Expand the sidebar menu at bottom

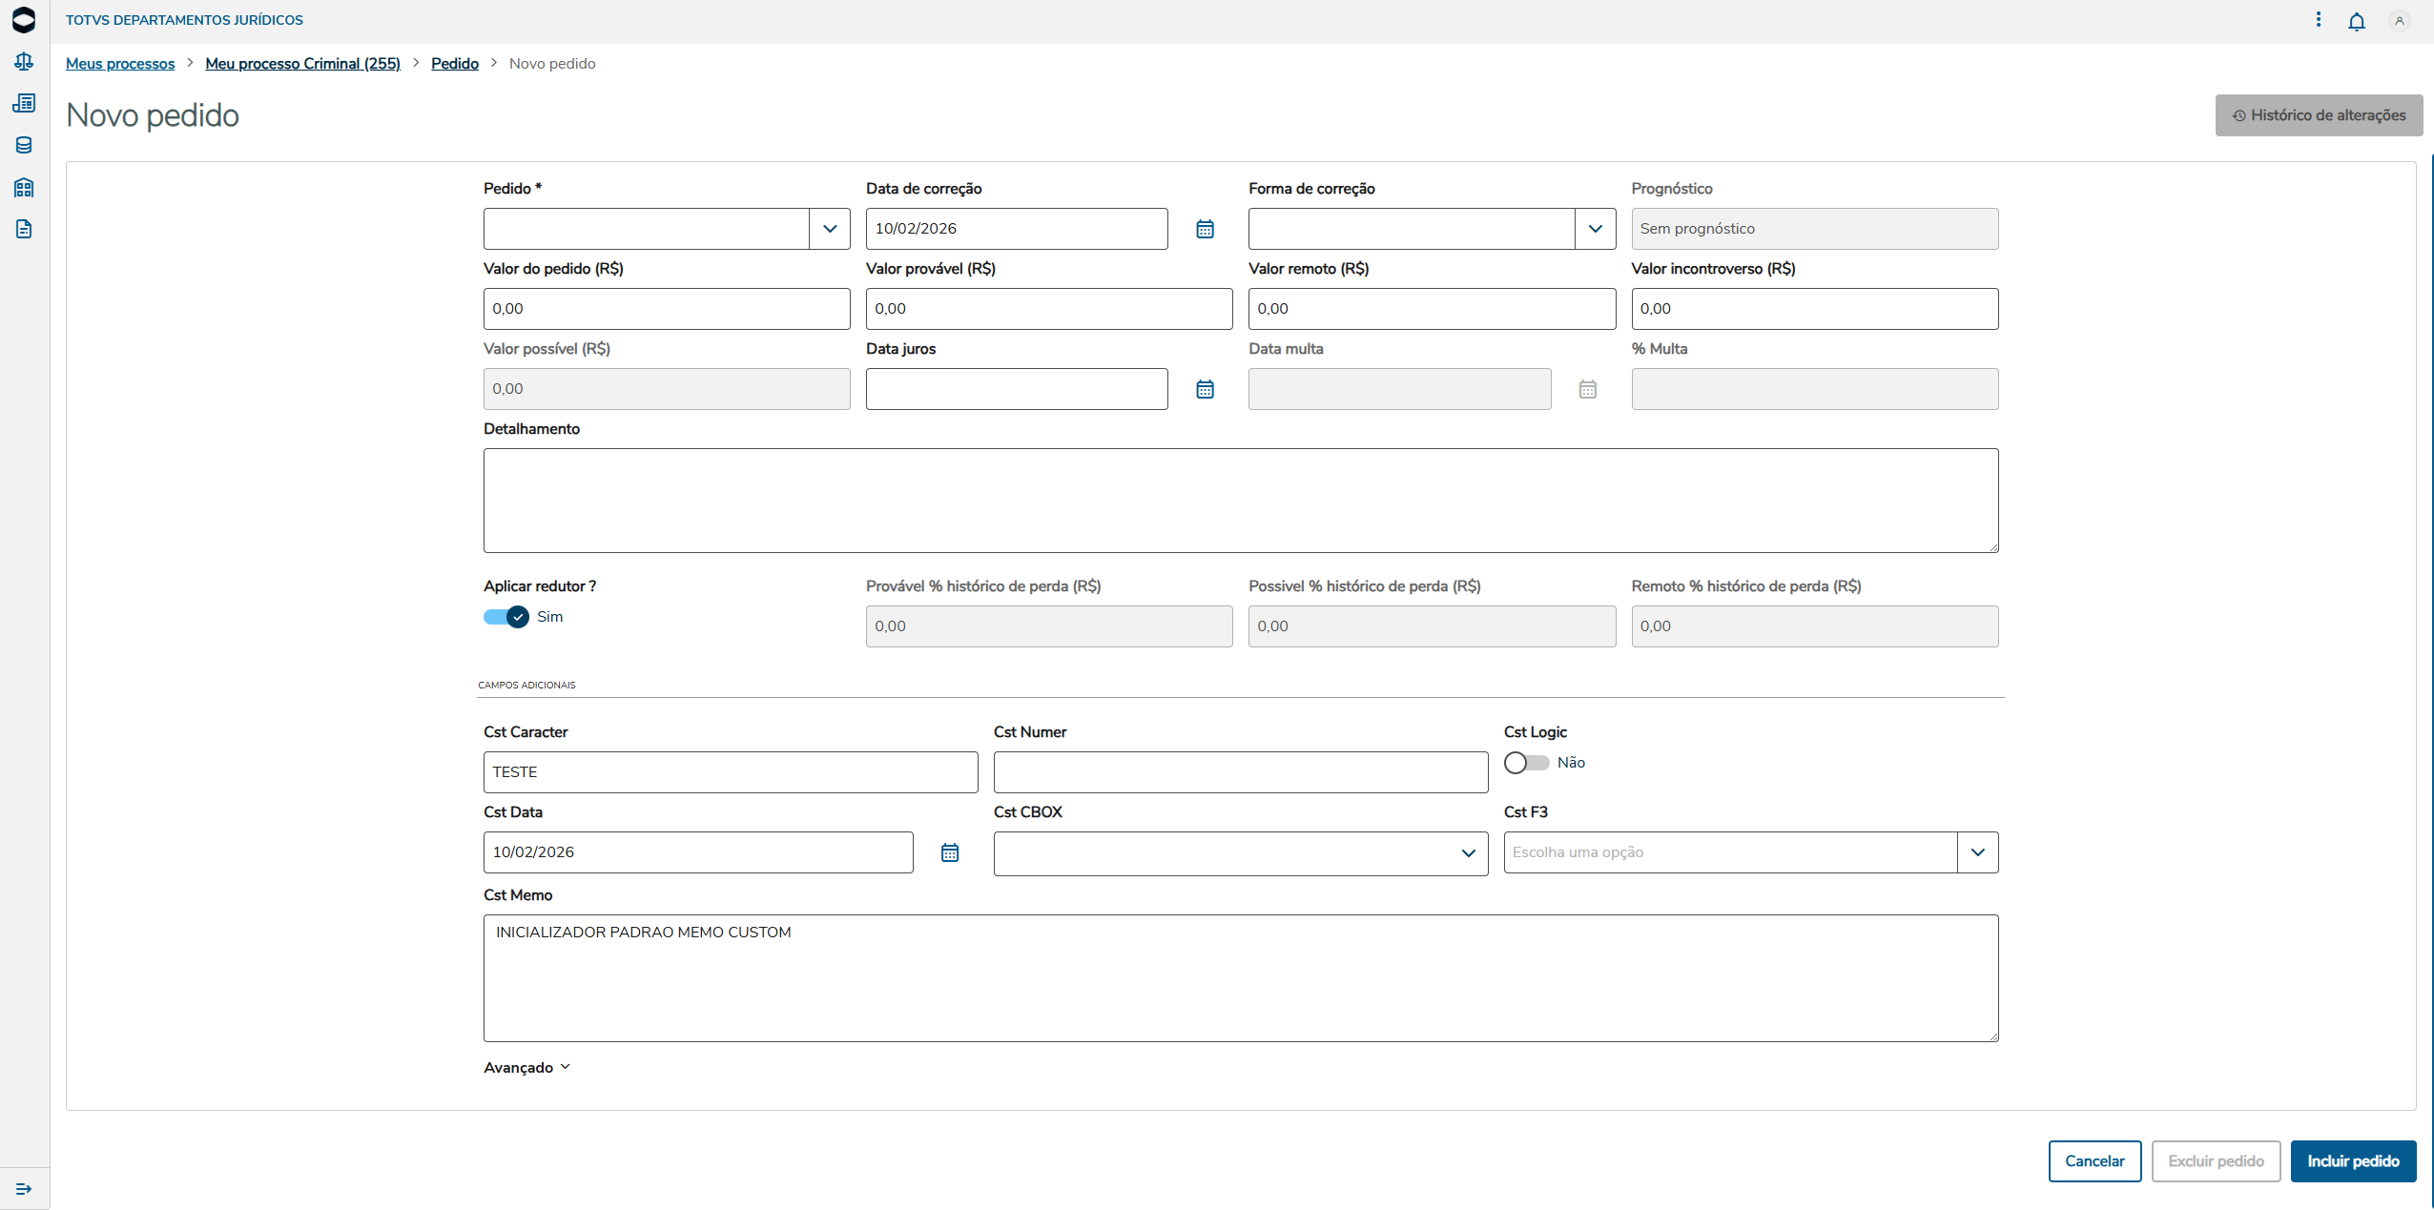click(24, 1188)
